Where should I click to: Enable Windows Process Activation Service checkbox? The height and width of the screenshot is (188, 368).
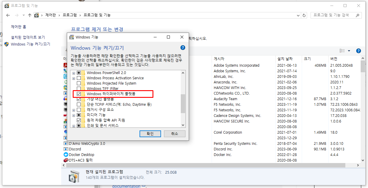(79, 78)
